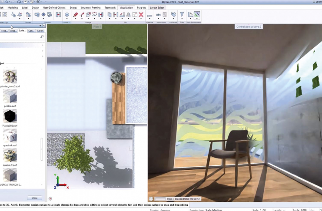322x211 pixels.
Task: Open the Filter funnel tool
Action: (x=182, y=15)
